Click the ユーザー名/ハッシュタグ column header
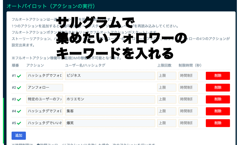The height and width of the screenshot is (145, 239). tap(85, 65)
